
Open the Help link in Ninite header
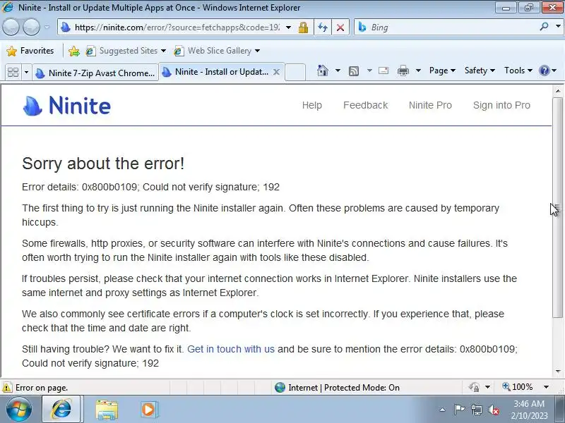pos(312,105)
